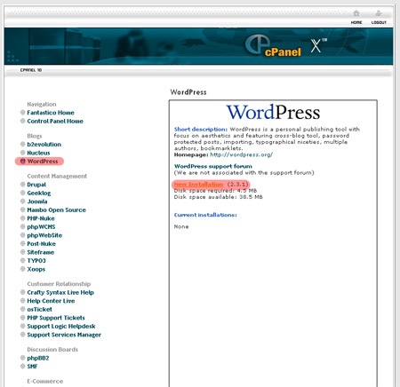The image size is (400, 387).
Task: Click the bullet icon beside b2evolution
Action: [x=22, y=144]
